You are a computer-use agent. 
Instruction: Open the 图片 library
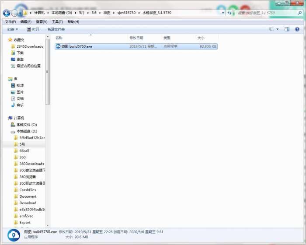[17, 92]
